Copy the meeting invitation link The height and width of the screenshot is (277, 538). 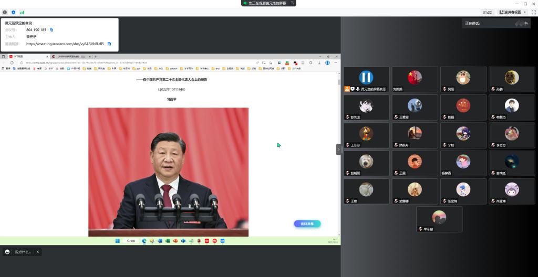pos(109,44)
